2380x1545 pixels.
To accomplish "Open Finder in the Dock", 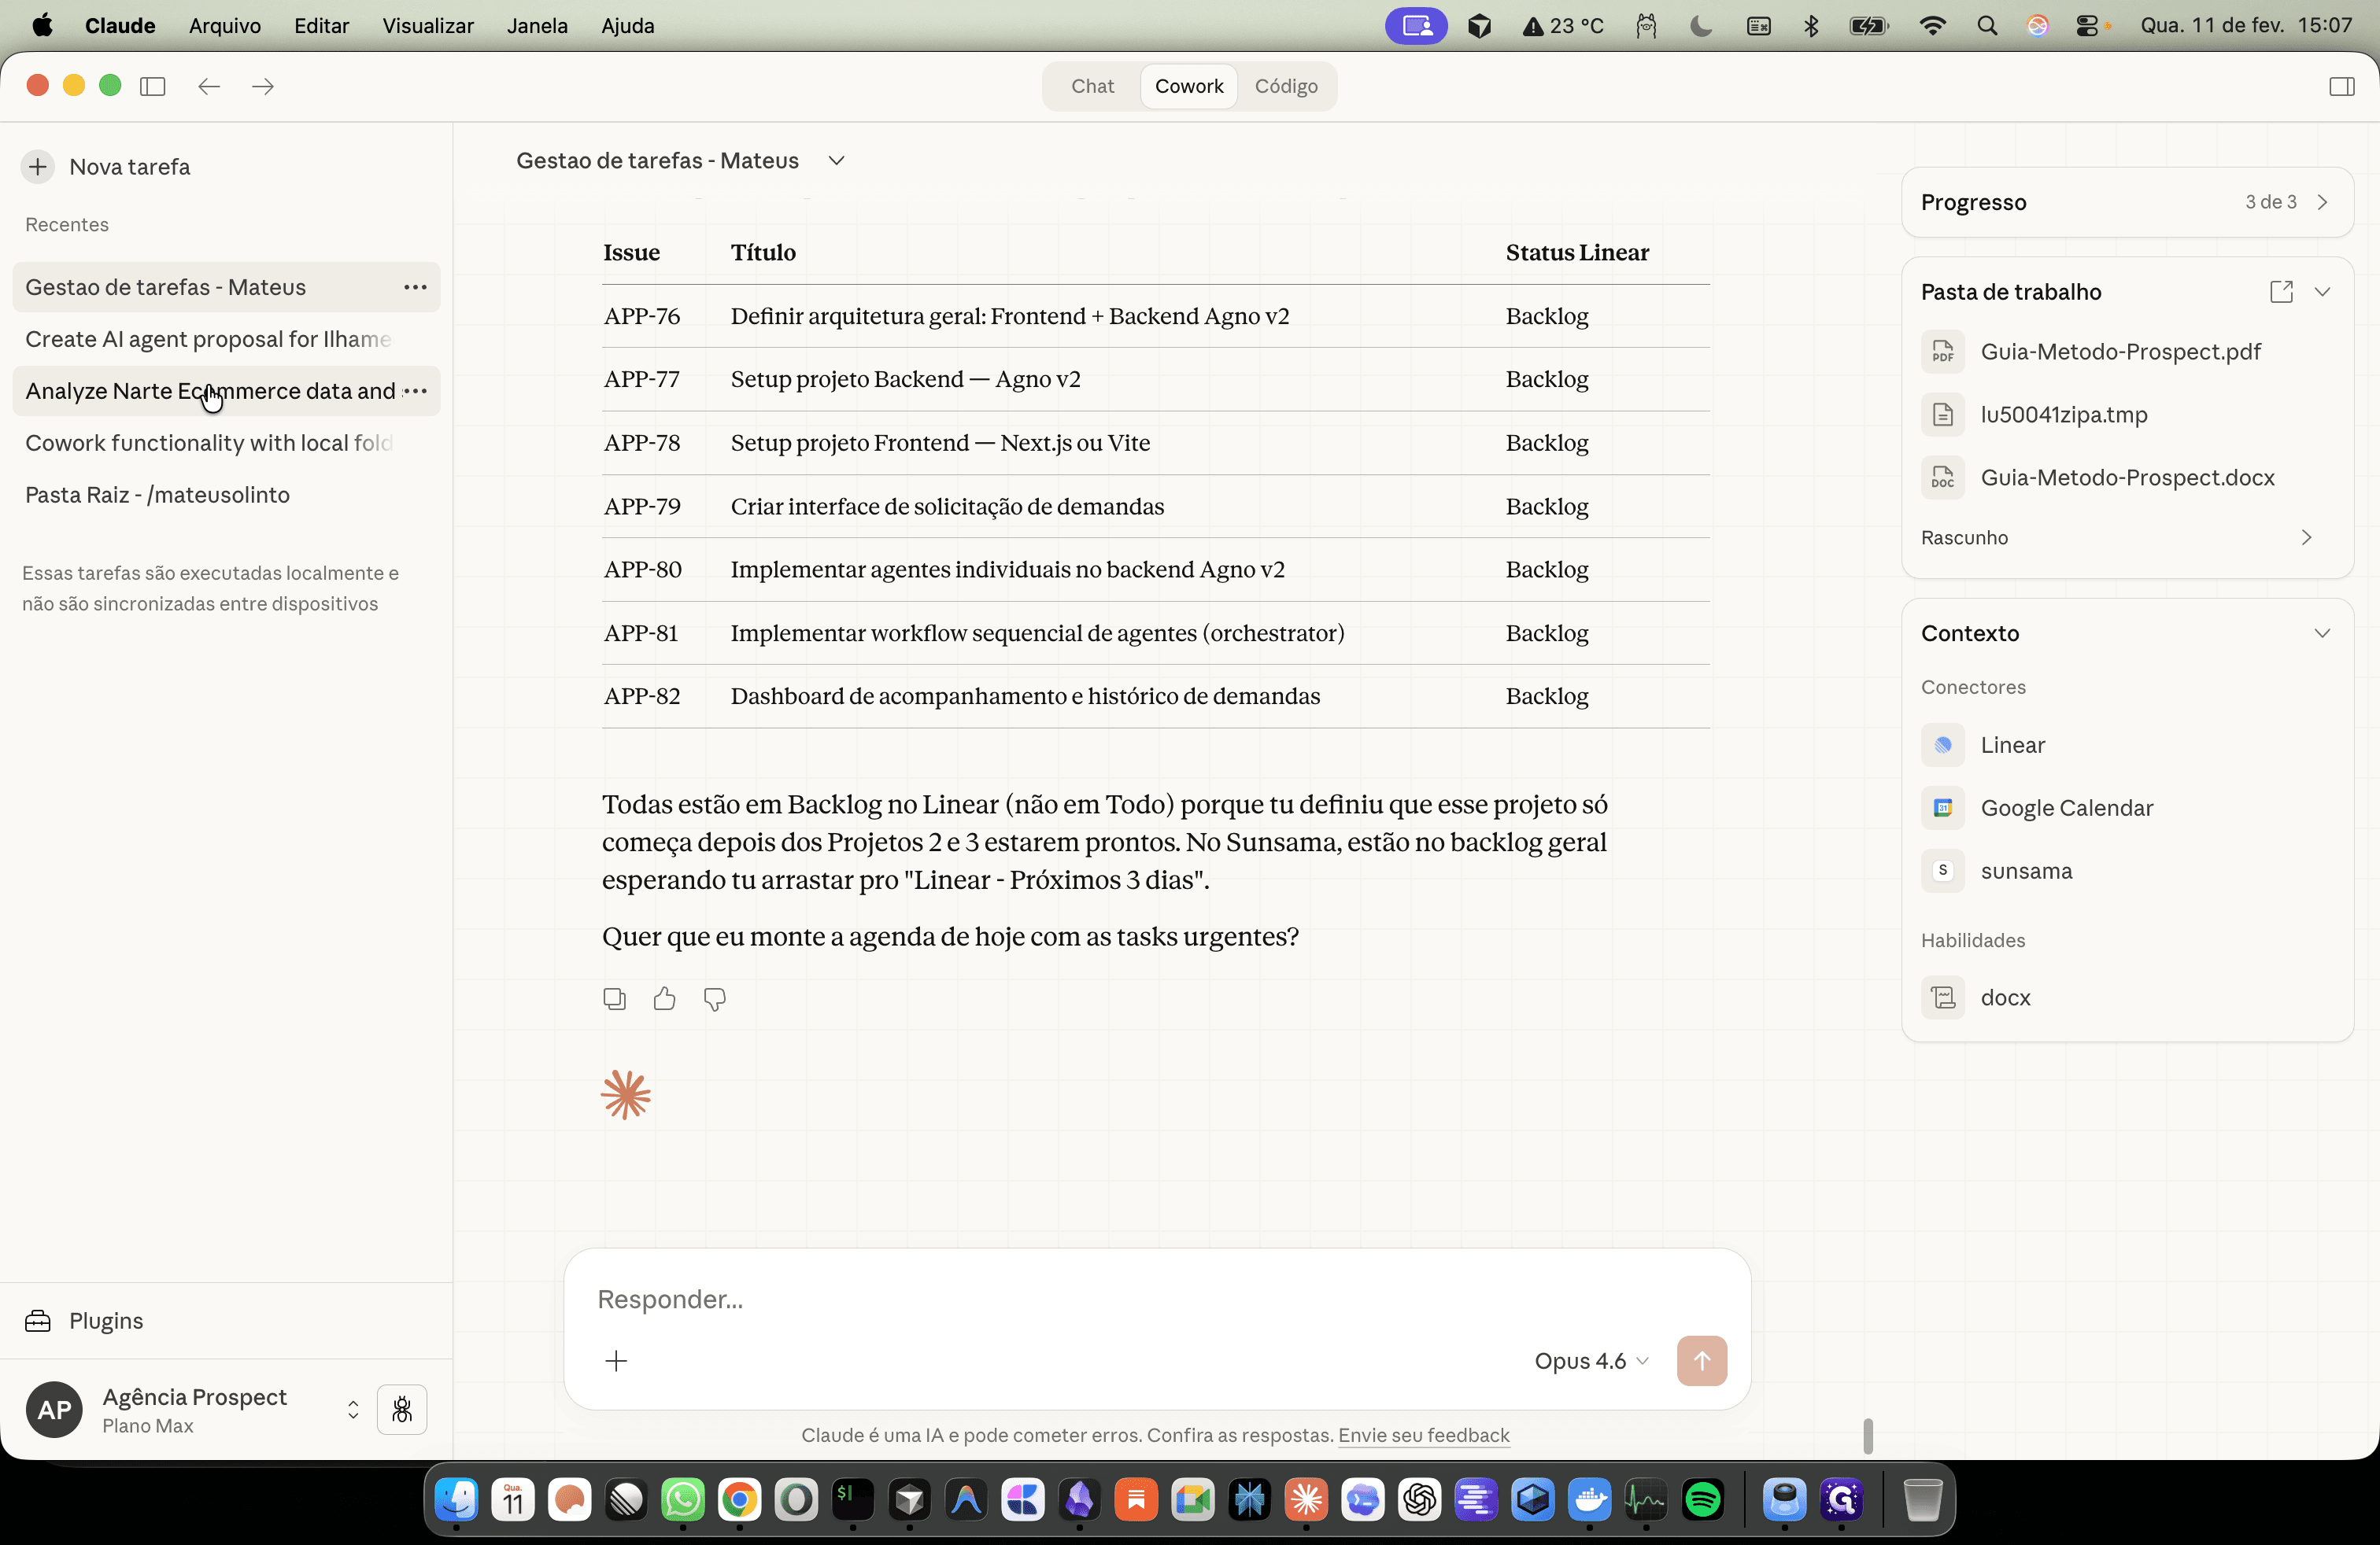I will tap(457, 1500).
